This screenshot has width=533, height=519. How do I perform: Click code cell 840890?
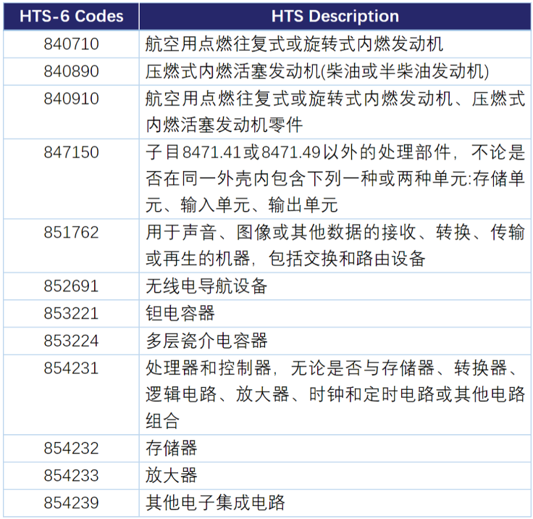(72, 71)
